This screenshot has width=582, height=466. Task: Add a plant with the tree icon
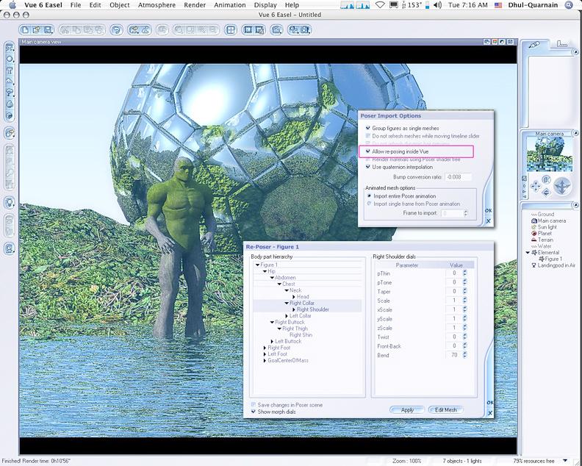click(x=10, y=93)
